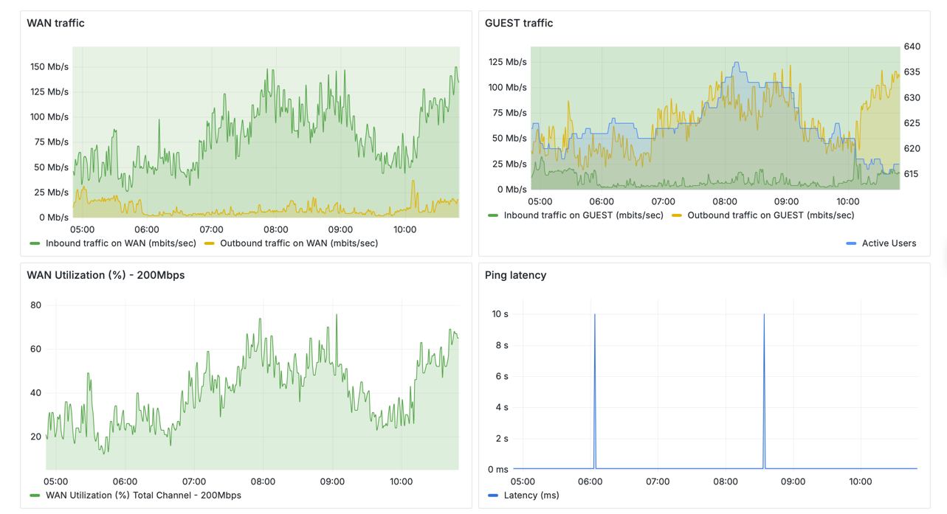
Task: Toggle the Outbound traffic on WAN series label
Action: pyautogui.click(x=298, y=243)
